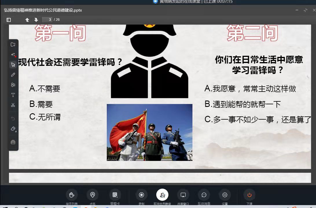Open the toolbox icon in sidebar
Screen dimensions: 316x208
tap(13, 142)
